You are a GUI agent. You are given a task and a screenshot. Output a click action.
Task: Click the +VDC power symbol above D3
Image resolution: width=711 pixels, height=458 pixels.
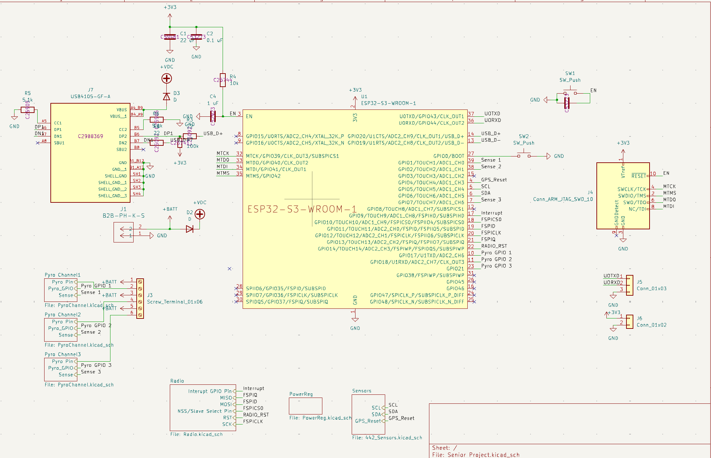click(x=167, y=79)
